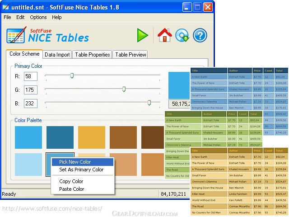The image size is (289, 217).
Task: Minimize the Nice Tables window
Action: [x=187, y=7]
